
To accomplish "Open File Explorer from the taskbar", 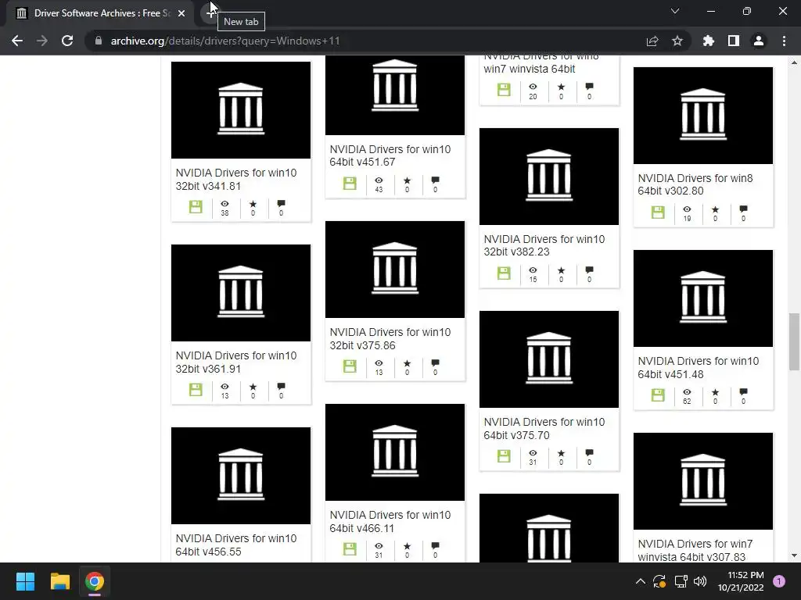I will pos(59,581).
